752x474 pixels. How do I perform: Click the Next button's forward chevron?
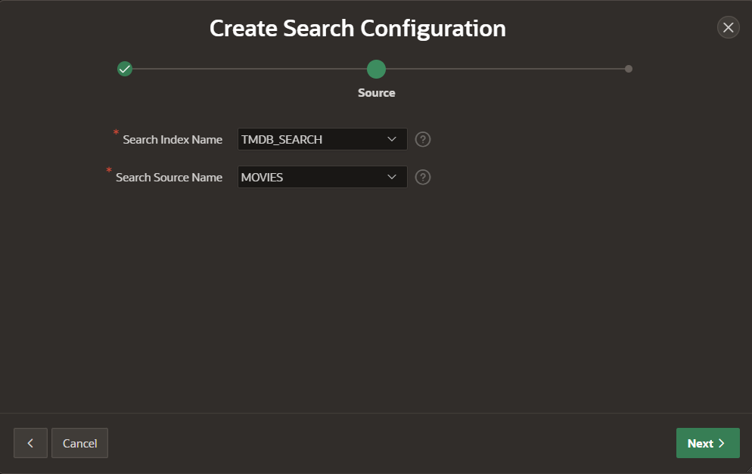point(720,443)
